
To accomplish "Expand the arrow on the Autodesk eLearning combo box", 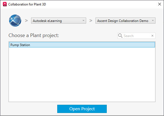I will (x=83, y=20).
